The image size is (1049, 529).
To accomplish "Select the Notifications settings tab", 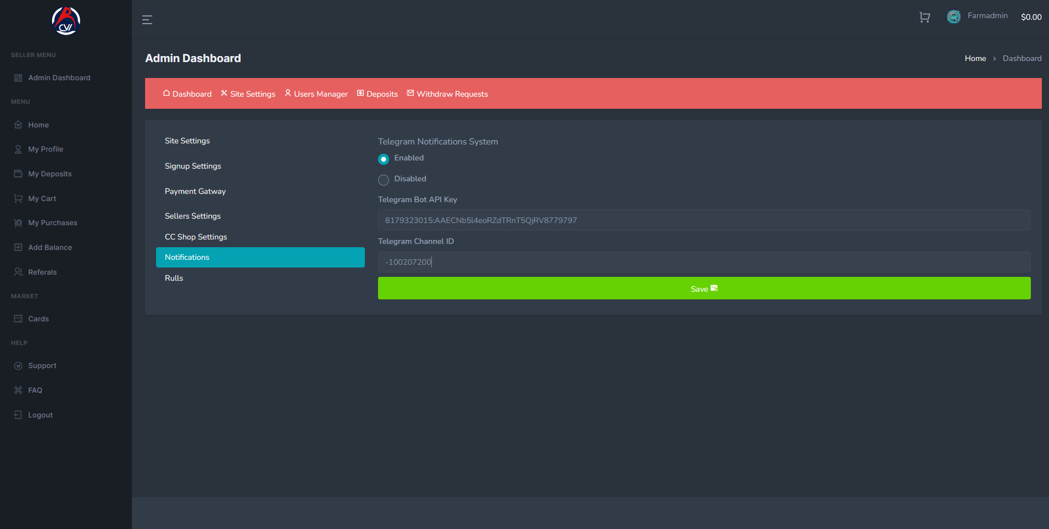I will coord(260,258).
